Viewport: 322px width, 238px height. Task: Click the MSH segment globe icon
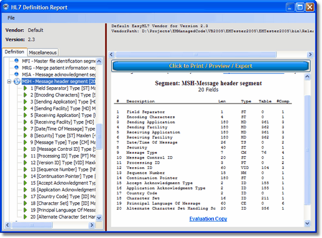click(x=17, y=81)
